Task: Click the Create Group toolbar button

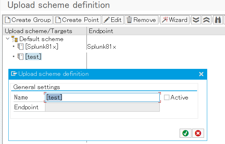Action: point(28,20)
